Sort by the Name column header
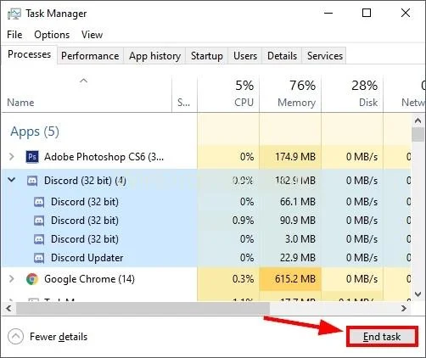 click(x=87, y=94)
